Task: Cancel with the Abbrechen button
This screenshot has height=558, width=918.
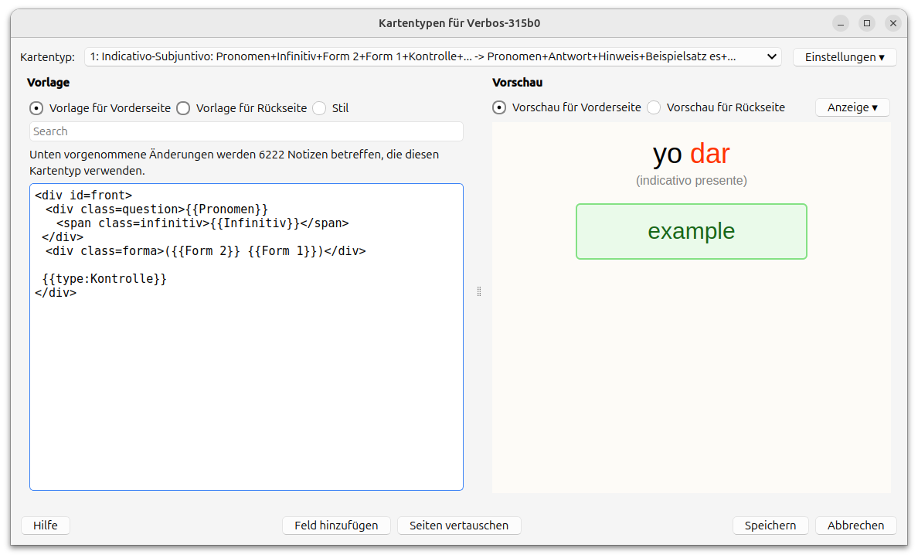Action: tap(855, 526)
